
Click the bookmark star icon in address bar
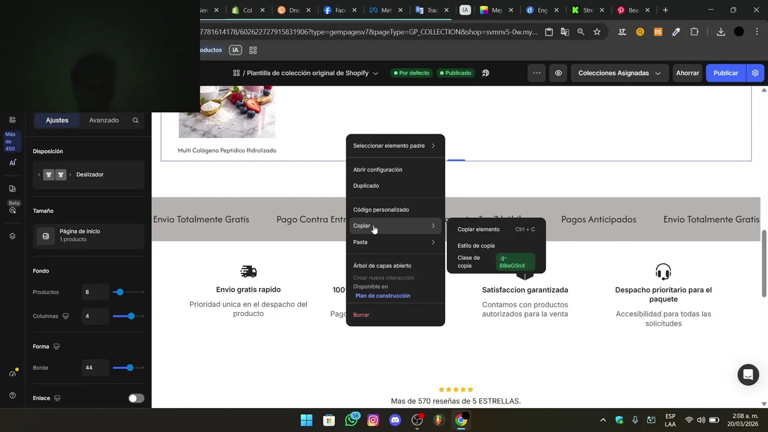[597, 32]
